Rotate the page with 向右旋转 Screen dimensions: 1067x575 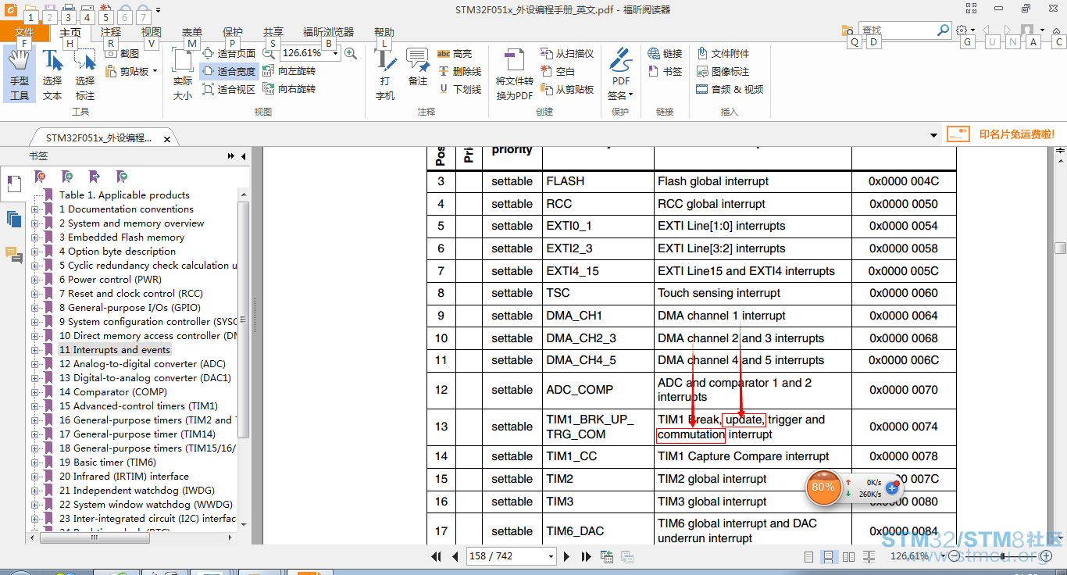(x=290, y=90)
